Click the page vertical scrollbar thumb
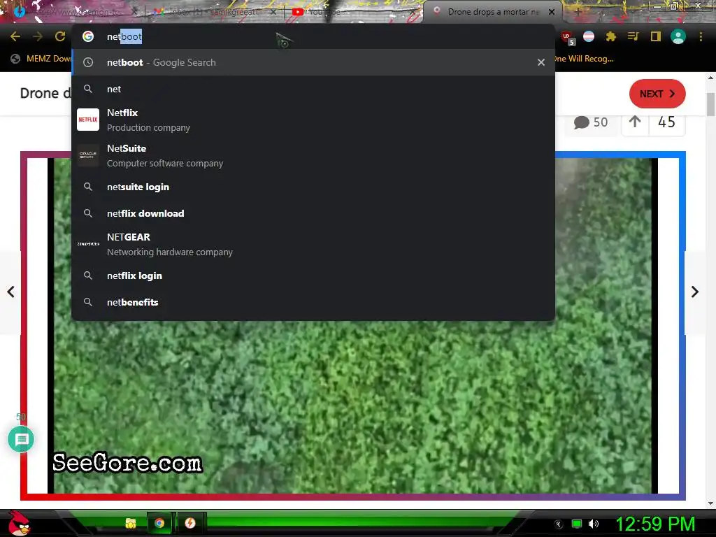 click(x=710, y=104)
